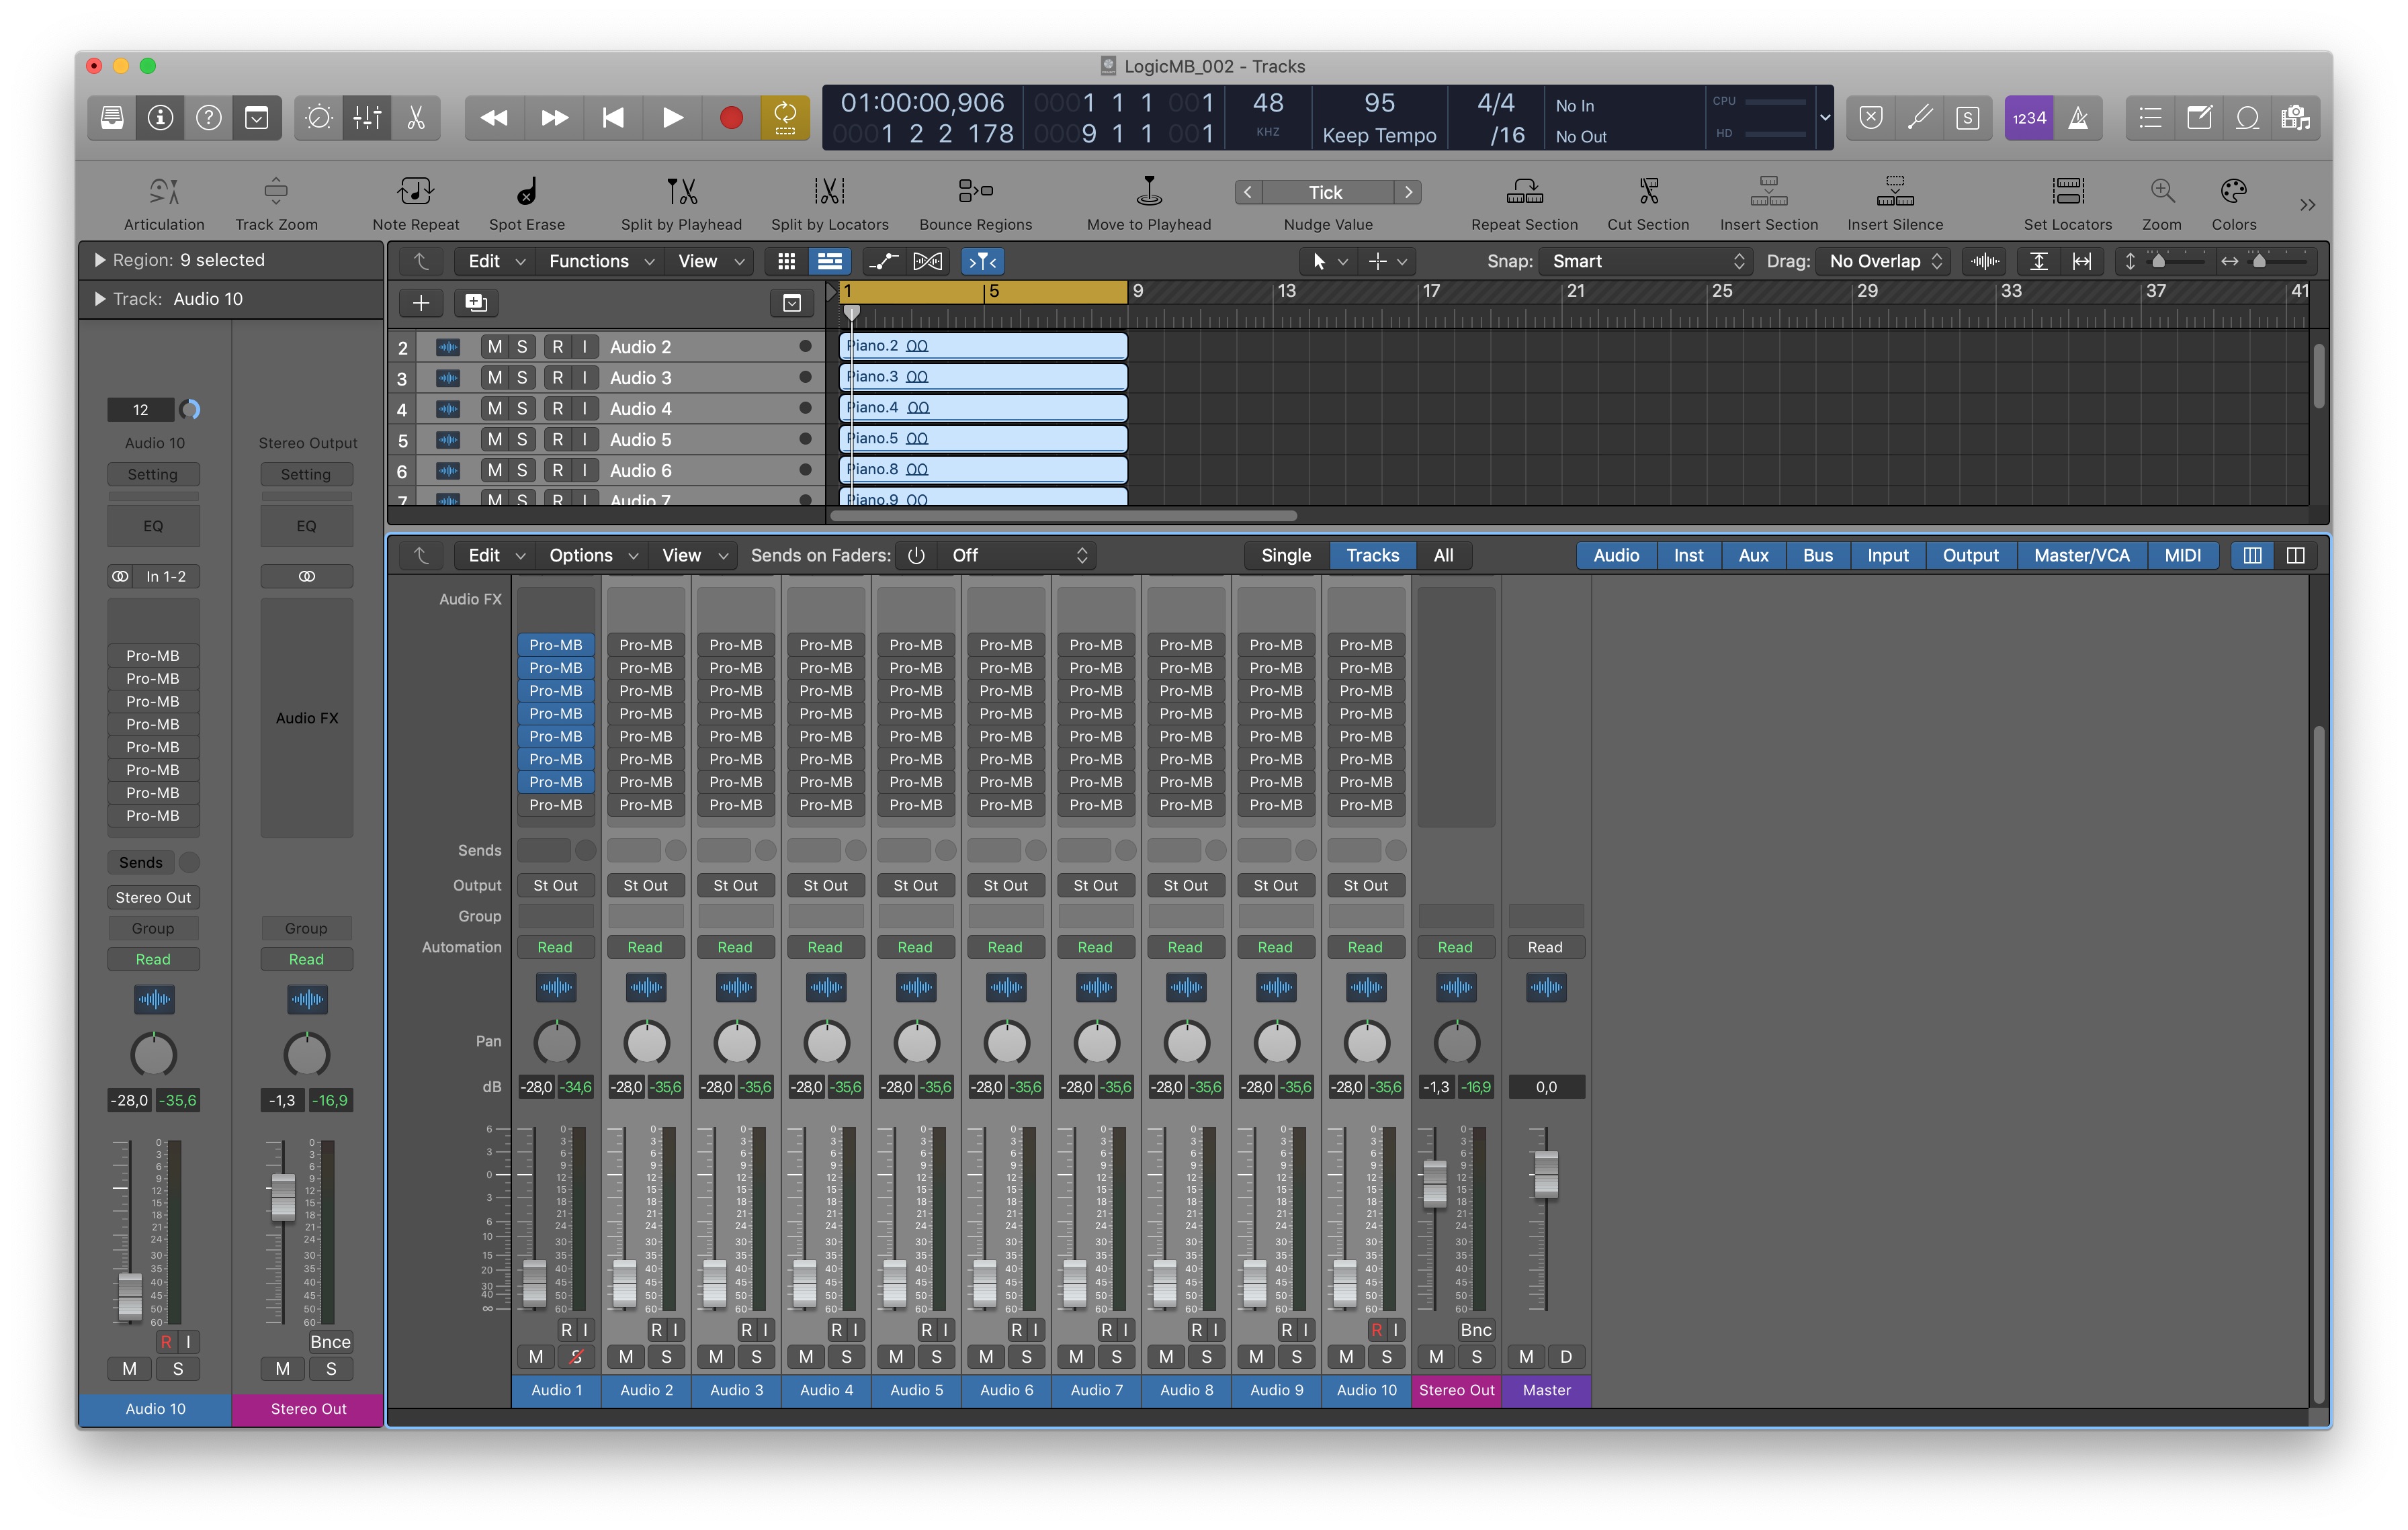
Task: Open the Sends on Faders Off dropdown
Action: tap(1017, 555)
